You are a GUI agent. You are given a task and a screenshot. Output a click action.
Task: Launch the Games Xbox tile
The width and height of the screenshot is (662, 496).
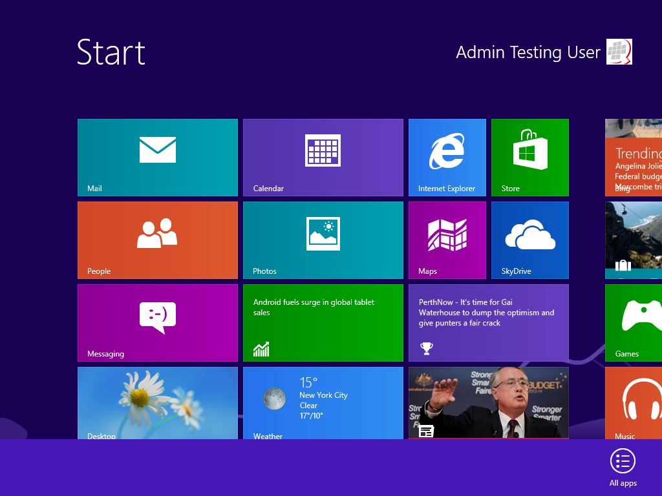coord(634,322)
